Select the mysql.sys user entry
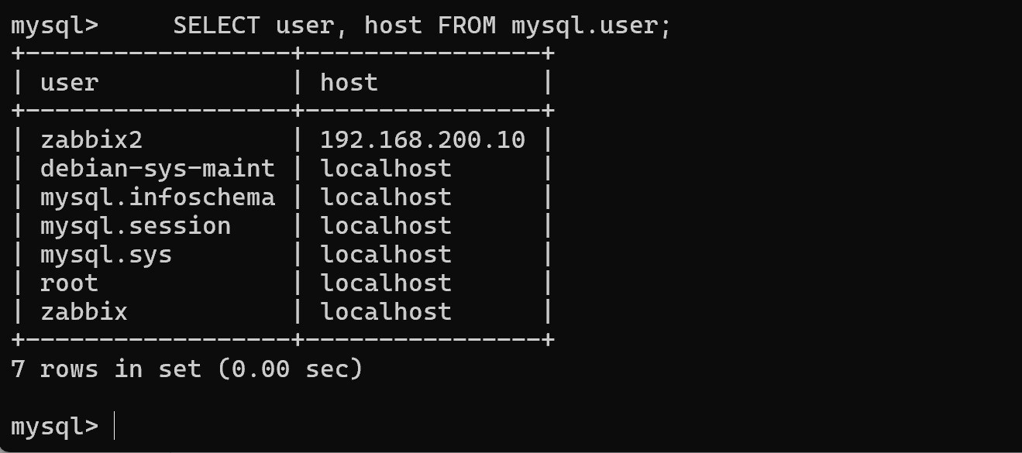 coord(106,254)
